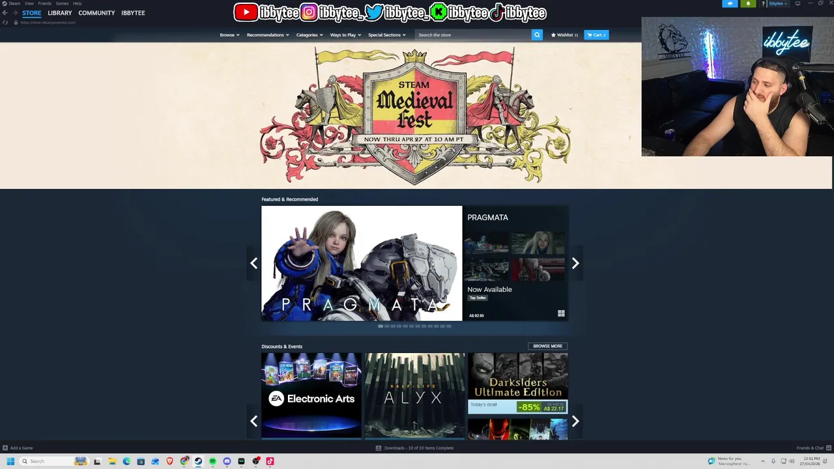Click the Add a Game plus icon

pos(5,448)
